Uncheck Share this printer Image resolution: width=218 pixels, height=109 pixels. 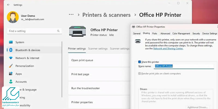click(140, 62)
